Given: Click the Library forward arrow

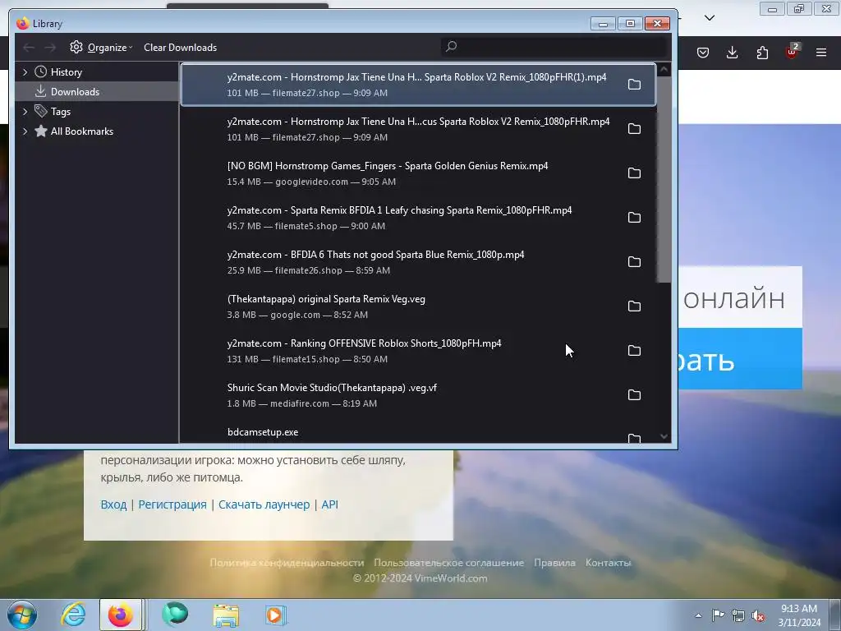Looking at the screenshot, I should (x=50, y=48).
